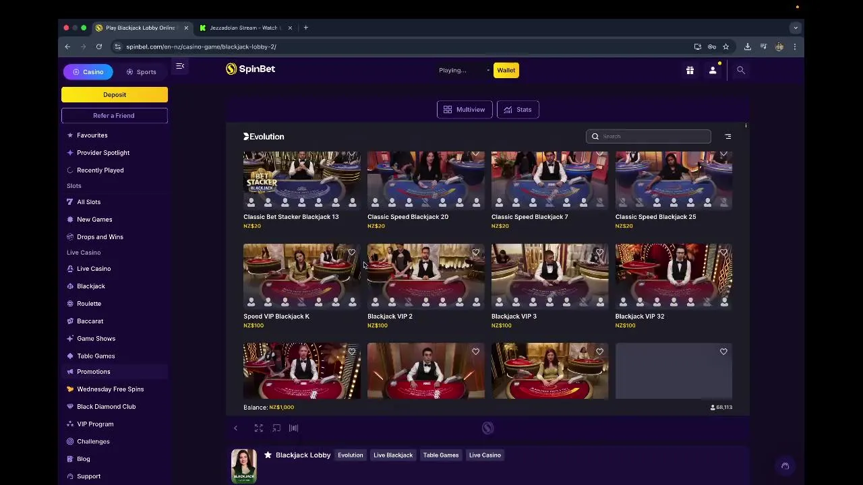Click Refer a Friend button

pyautogui.click(x=115, y=116)
